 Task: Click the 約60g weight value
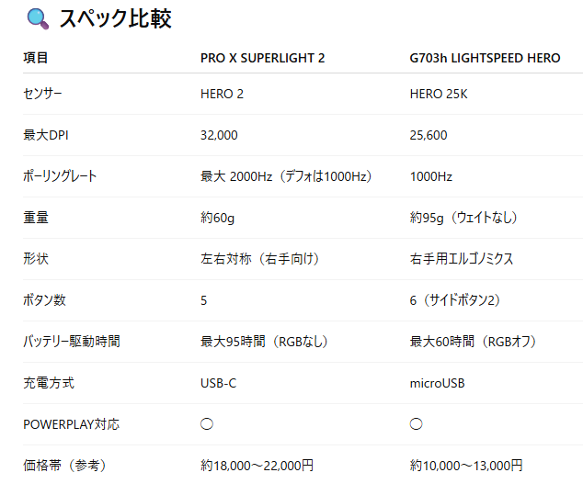coord(218,218)
